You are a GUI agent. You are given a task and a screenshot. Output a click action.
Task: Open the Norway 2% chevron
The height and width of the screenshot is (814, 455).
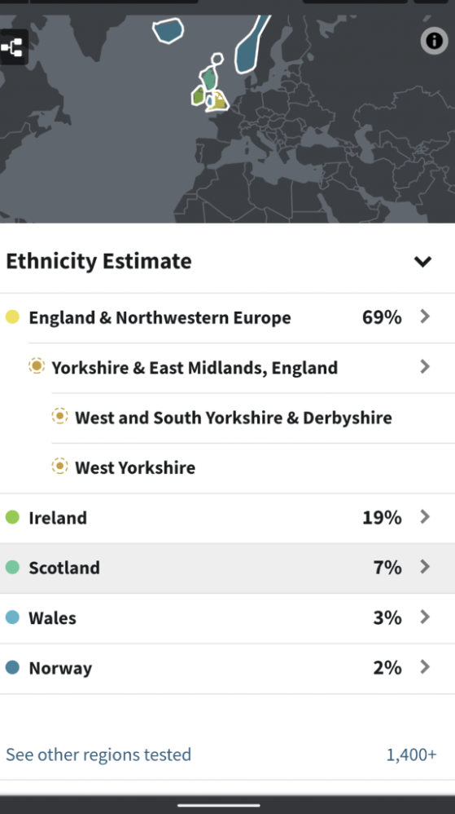[425, 667]
